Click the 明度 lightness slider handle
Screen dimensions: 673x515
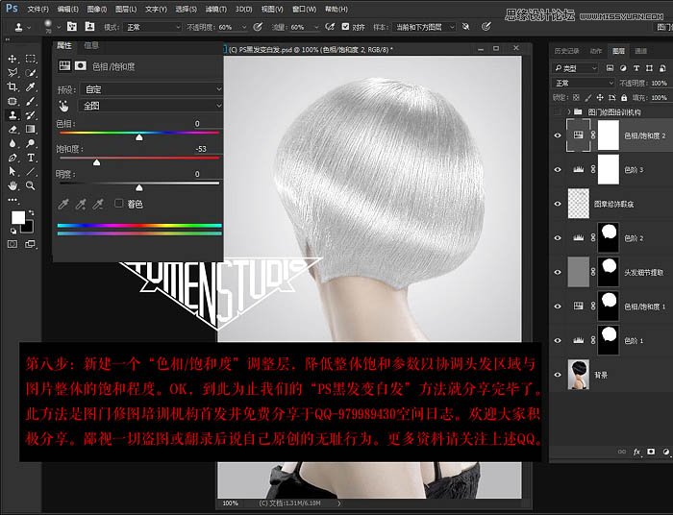click(x=139, y=187)
